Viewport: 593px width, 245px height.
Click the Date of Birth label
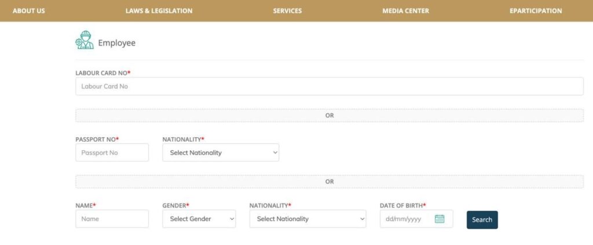[402, 206]
